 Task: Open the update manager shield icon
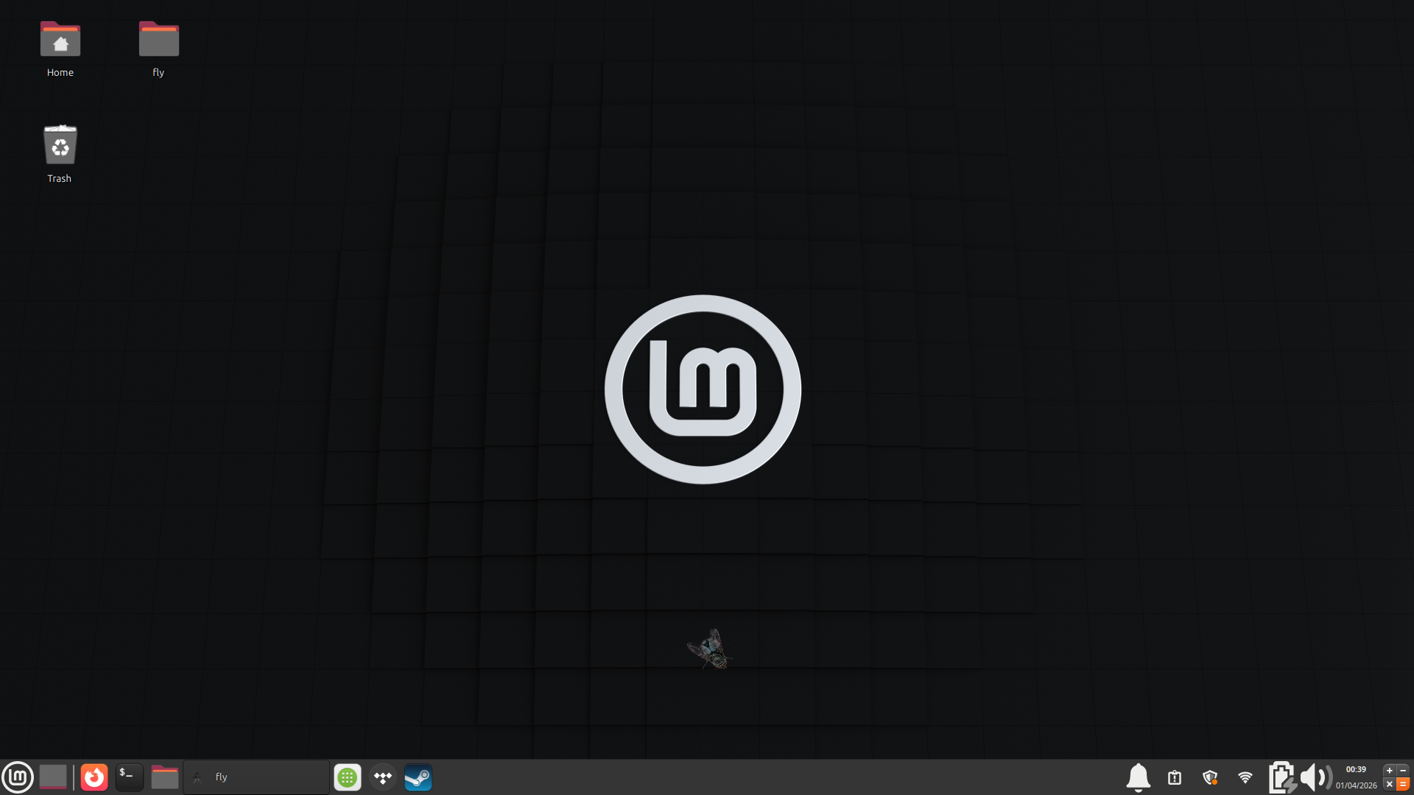click(1210, 777)
